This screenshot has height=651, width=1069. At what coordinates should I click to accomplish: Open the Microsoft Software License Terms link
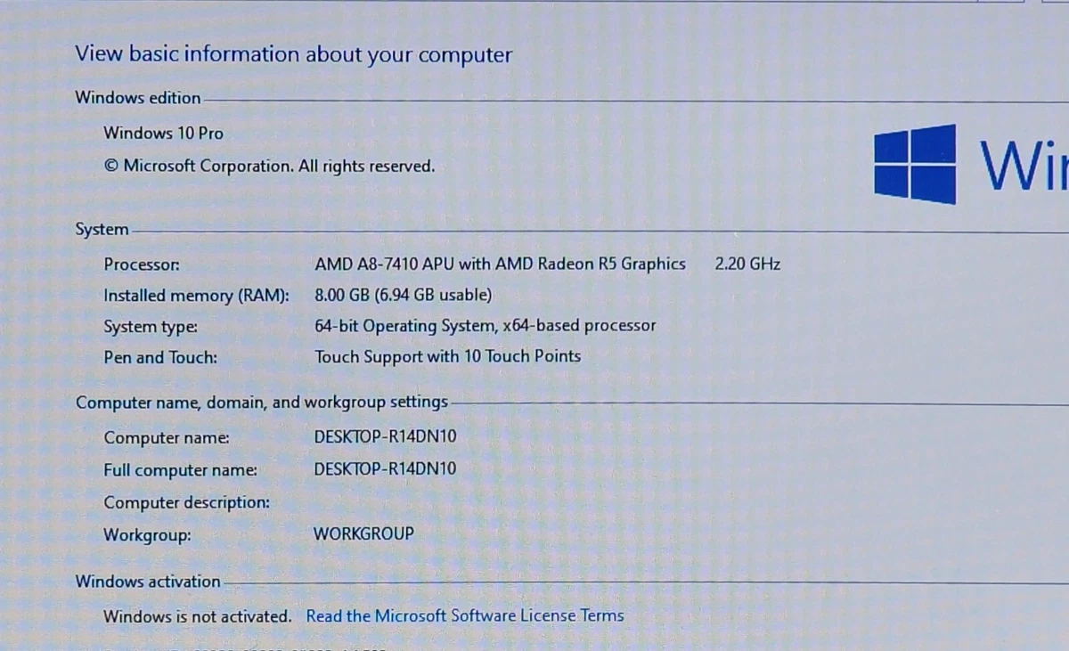(465, 615)
